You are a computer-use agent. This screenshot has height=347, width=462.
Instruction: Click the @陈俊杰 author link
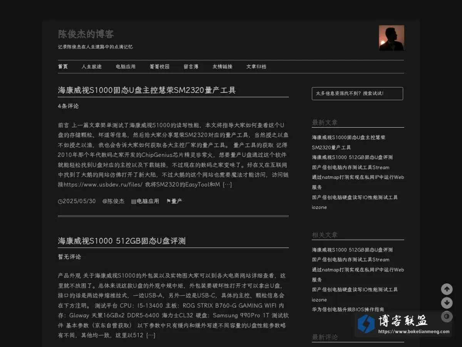pos(113,201)
